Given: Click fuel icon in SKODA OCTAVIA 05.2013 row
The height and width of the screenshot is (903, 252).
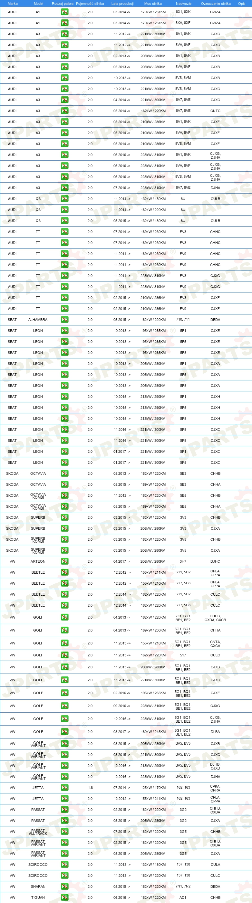Looking at the screenshot, I should [x=65, y=473].
